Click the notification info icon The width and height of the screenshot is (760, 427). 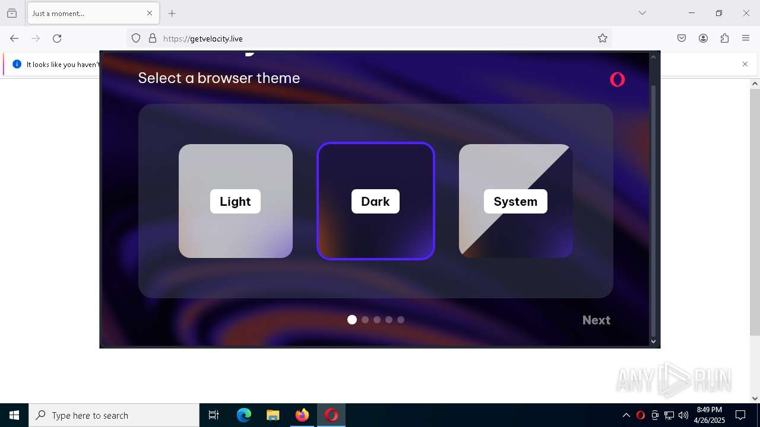(17, 64)
